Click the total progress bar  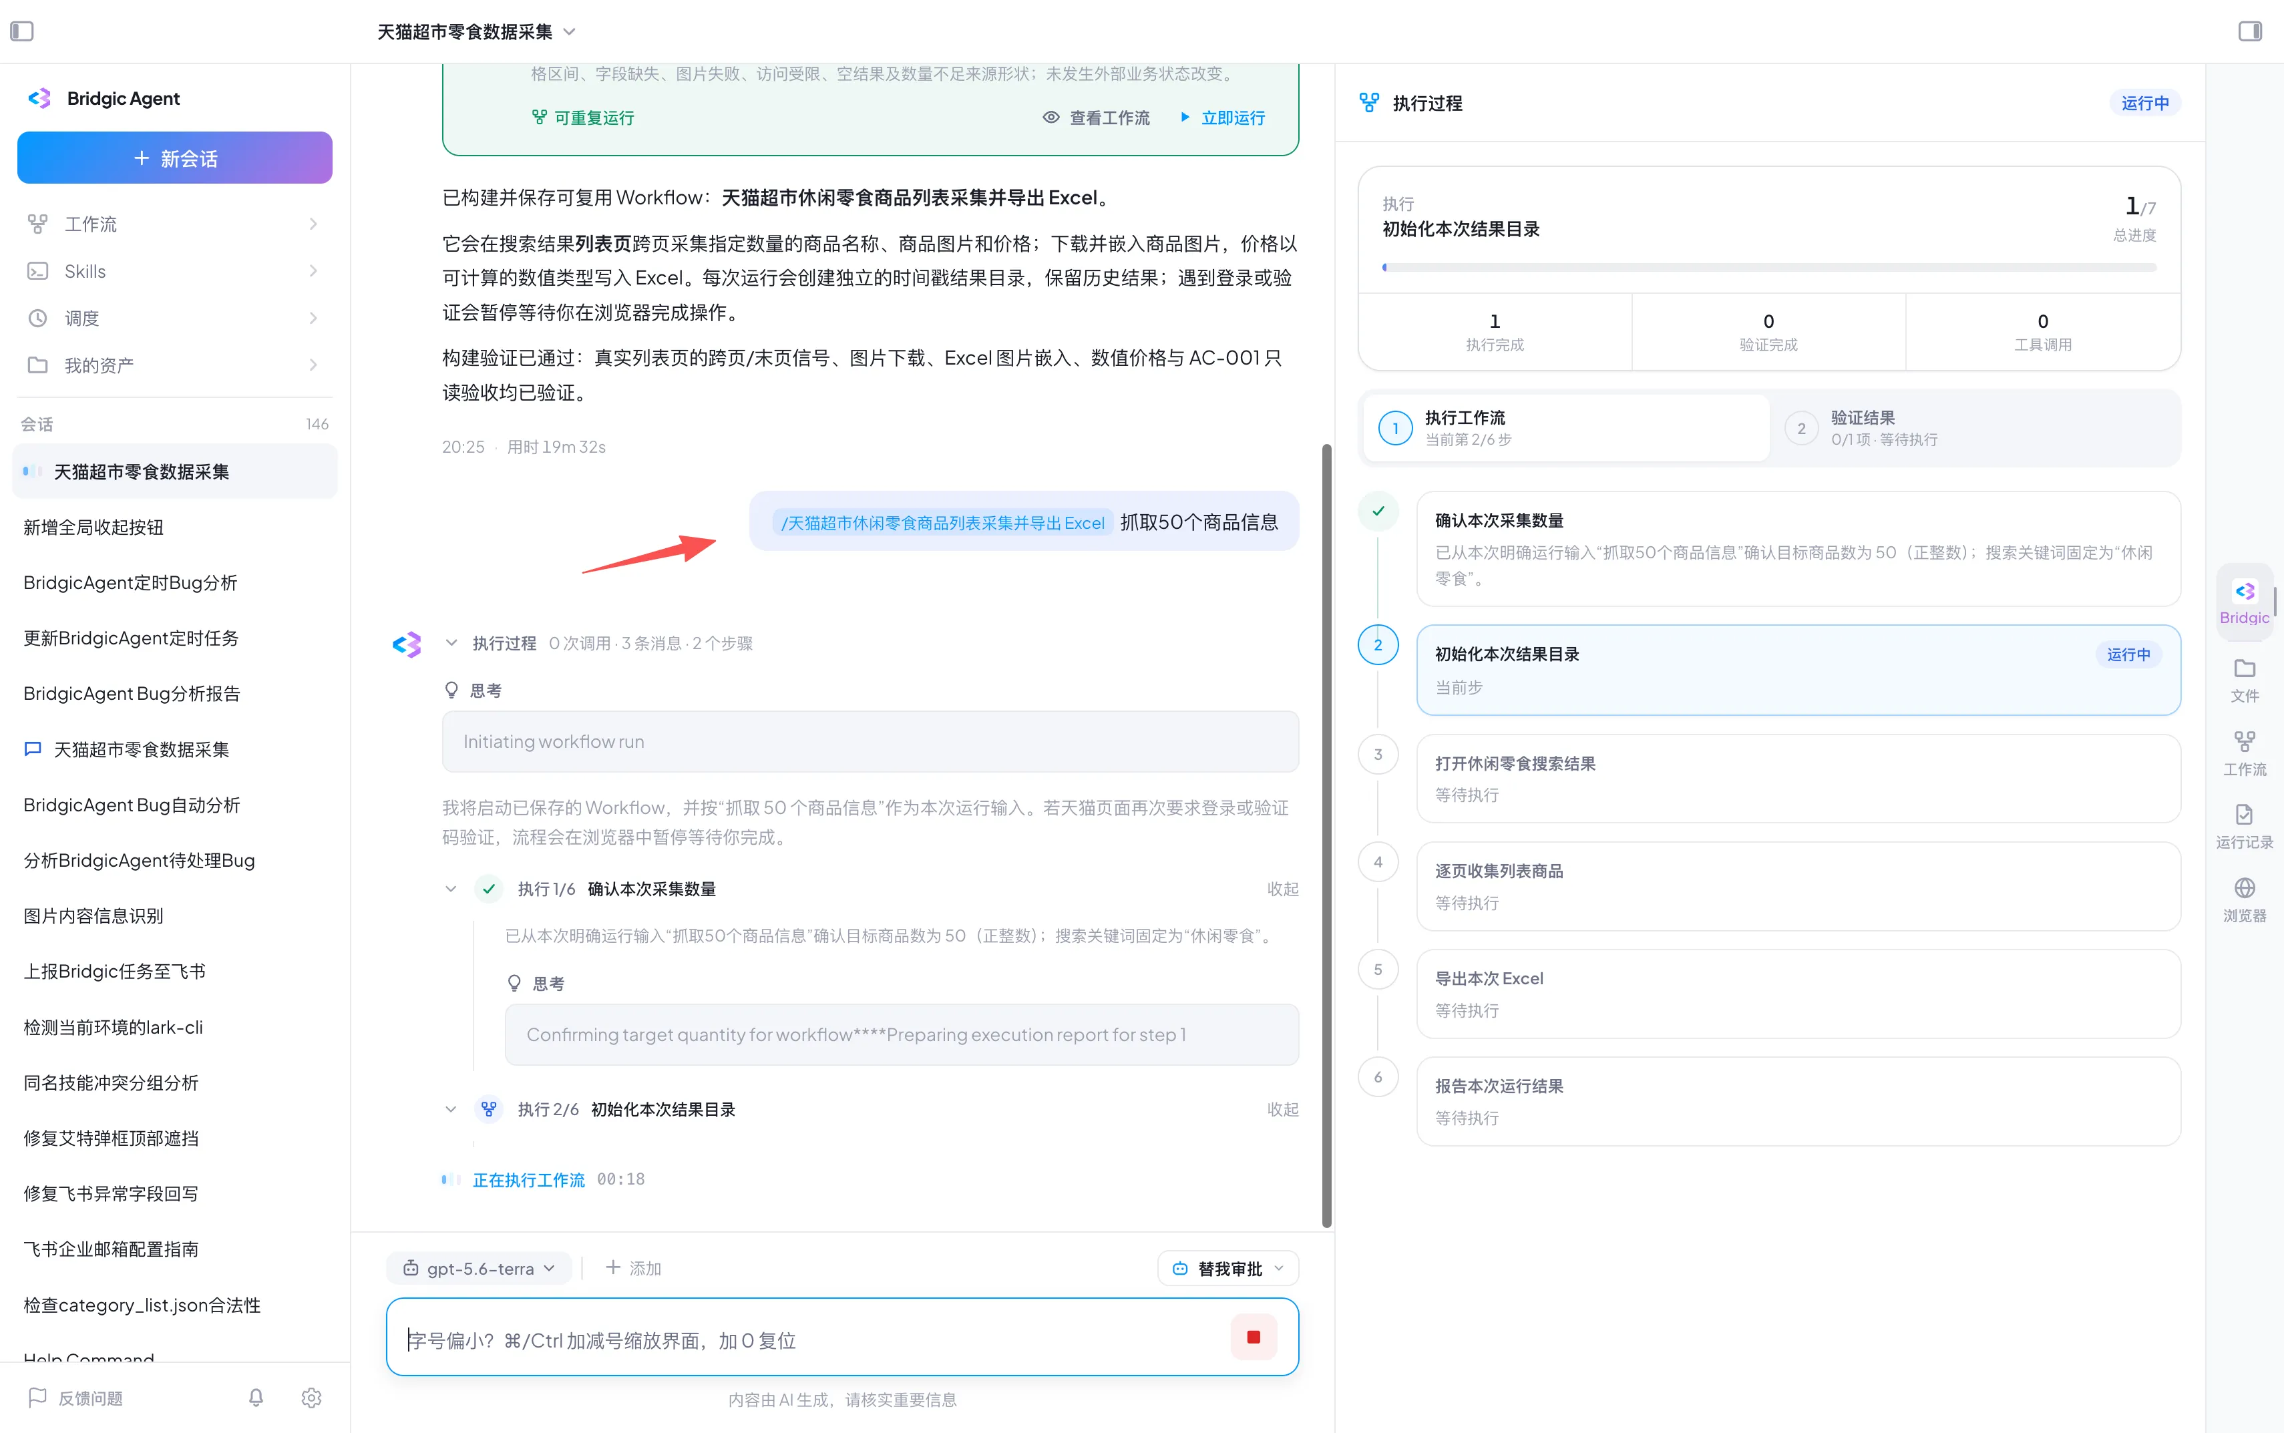point(1768,267)
